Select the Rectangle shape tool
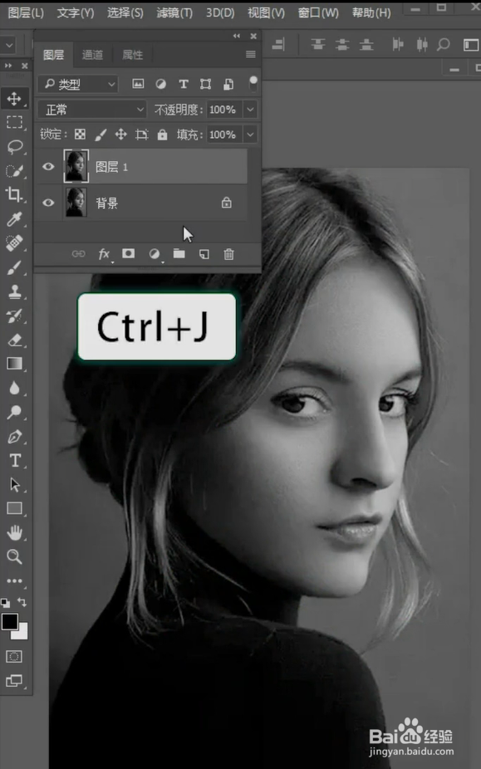Image resolution: width=481 pixels, height=769 pixels. click(14, 508)
